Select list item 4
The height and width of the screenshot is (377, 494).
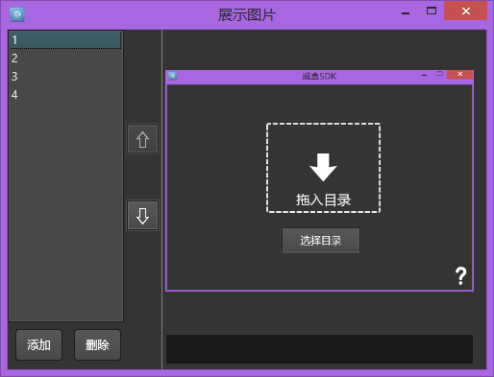(x=65, y=95)
